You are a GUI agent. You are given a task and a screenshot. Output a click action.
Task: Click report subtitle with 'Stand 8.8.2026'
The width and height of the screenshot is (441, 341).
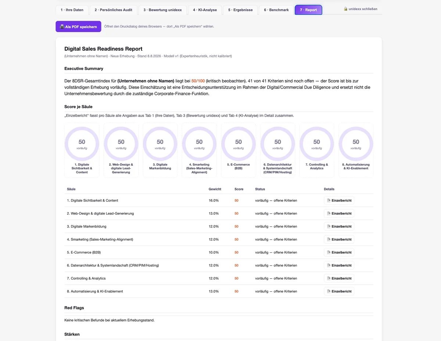click(x=148, y=56)
